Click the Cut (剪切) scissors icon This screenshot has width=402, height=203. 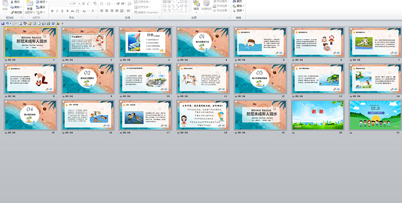16,2
